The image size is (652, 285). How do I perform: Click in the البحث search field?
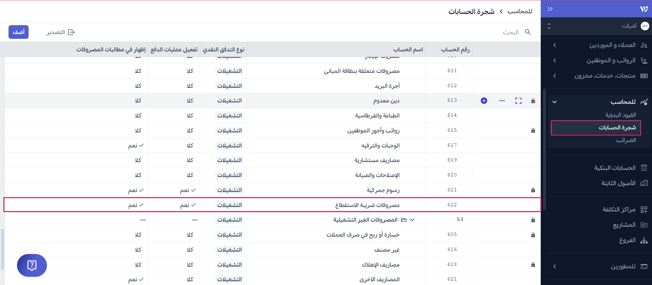click(476, 32)
